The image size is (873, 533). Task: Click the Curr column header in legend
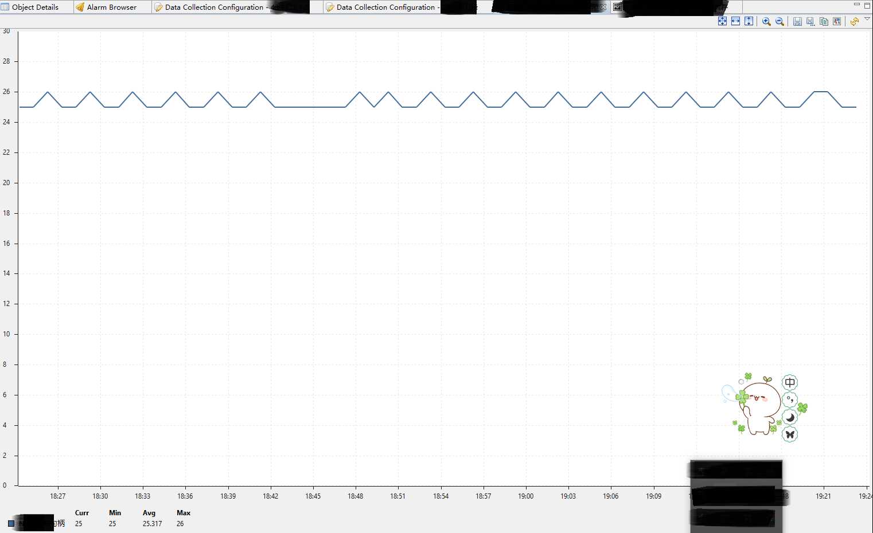click(x=82, y=513)
